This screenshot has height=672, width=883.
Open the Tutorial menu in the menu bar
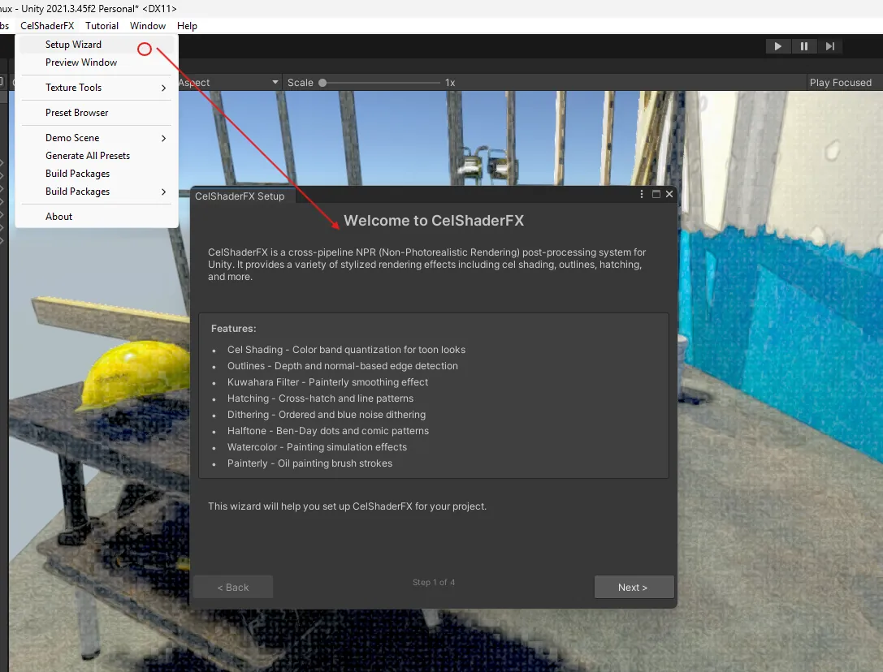[x=102, y=26]
